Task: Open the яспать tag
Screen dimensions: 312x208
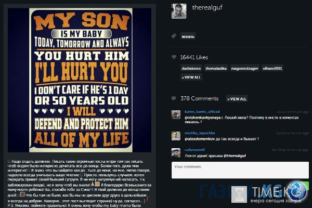Action: (188, 36)
